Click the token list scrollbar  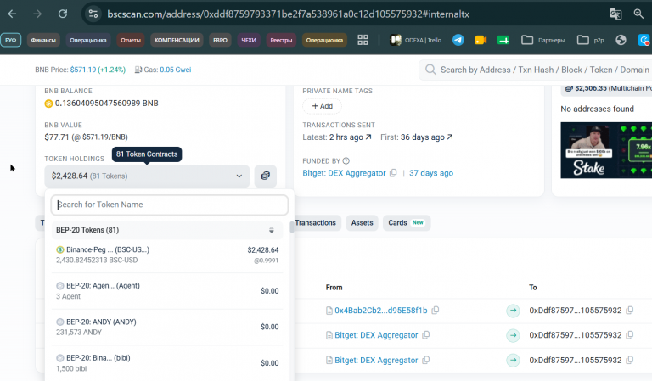[x=292, y=227]
